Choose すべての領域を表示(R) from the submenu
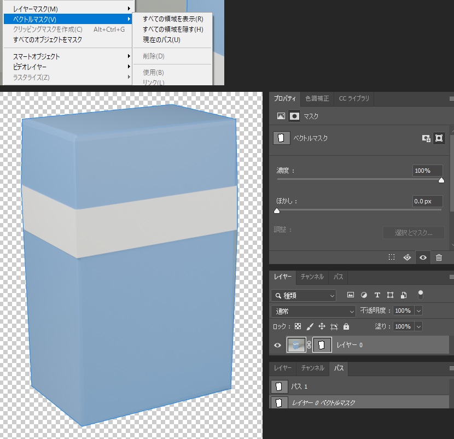The height and width of the screenshot is (439, 454). pos(173,19)
